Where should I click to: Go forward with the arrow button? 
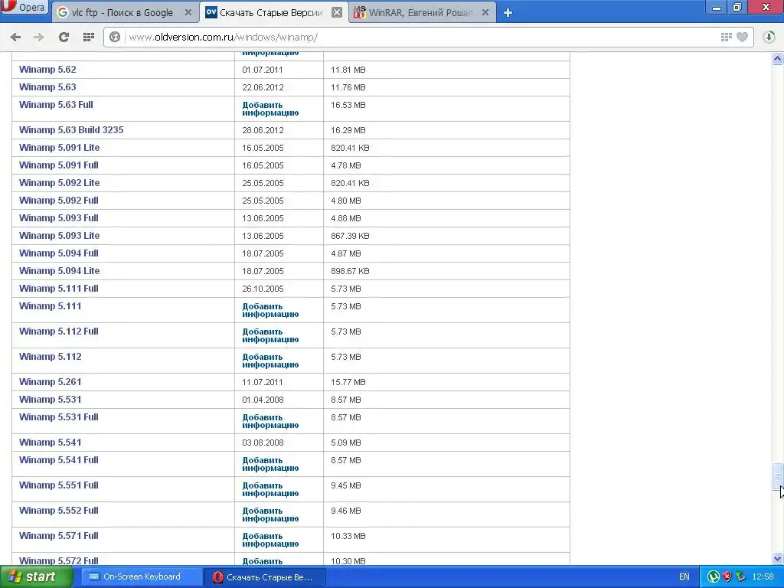pyautogui.click(x=38, y=37)
